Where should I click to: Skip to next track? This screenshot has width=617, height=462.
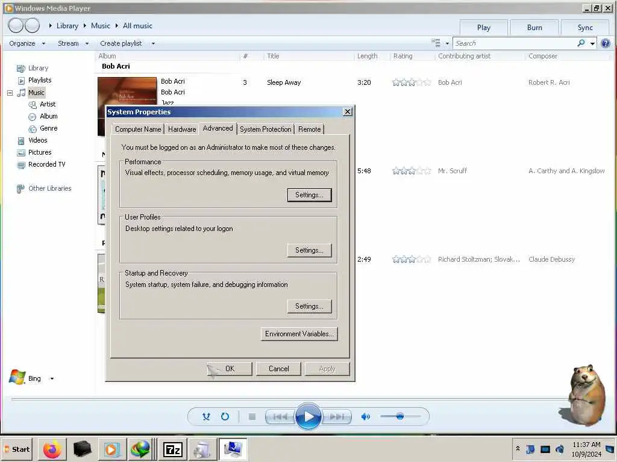336,416
